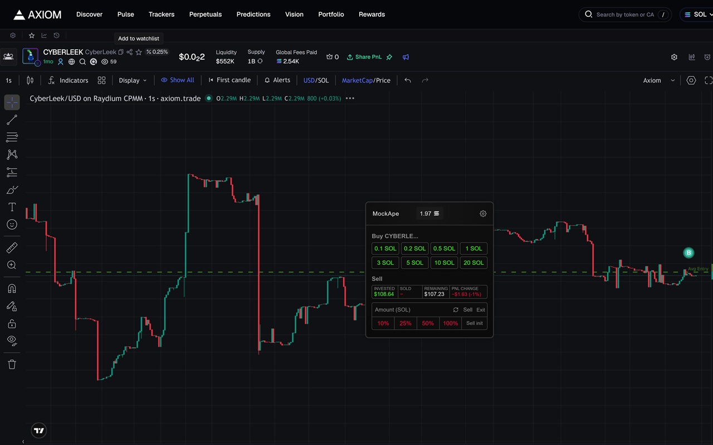The width and height of the screenshot is (713, 445).
Task: Sell 50% of position
Action: tap(428, 323)
